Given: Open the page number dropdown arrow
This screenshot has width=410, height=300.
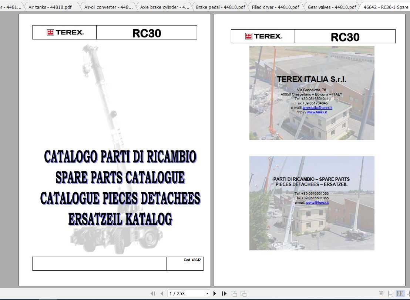Looking at the screenshot, I should coord(207,293).
